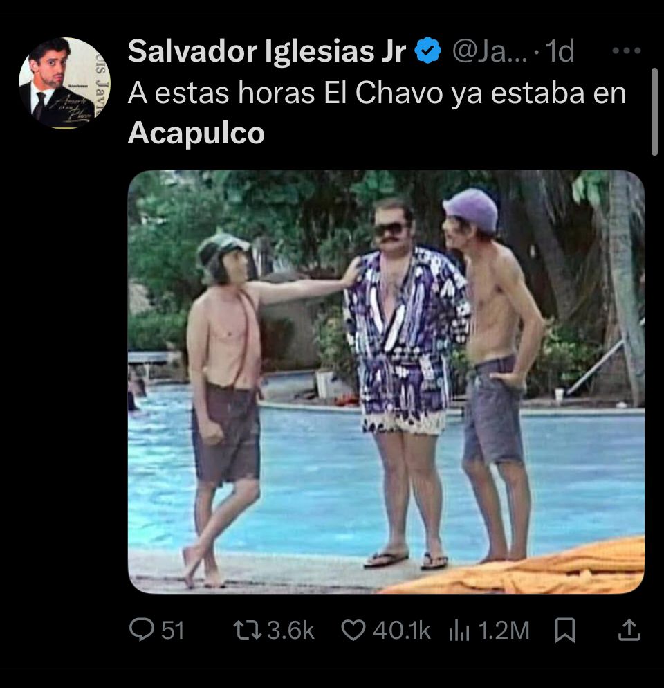664x688 pixels.
Task: Click the reply speech bubble icon
Action: click(x=142, y=630)
